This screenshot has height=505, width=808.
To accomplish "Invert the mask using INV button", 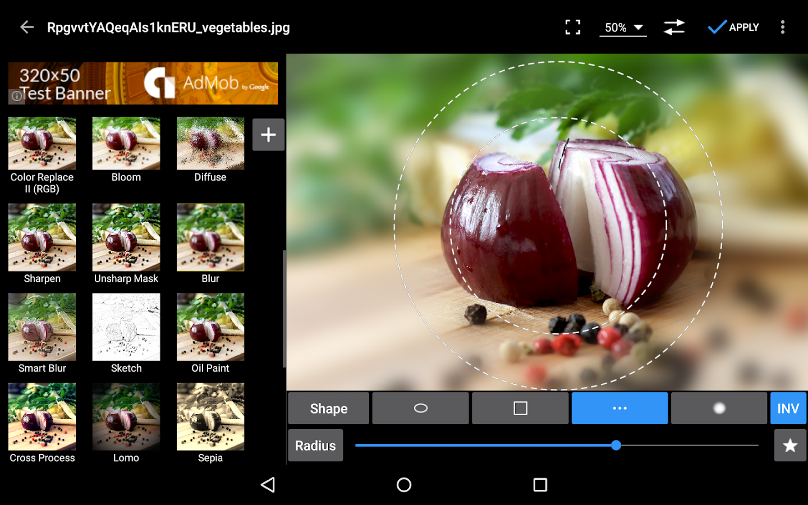I will 788,408.
